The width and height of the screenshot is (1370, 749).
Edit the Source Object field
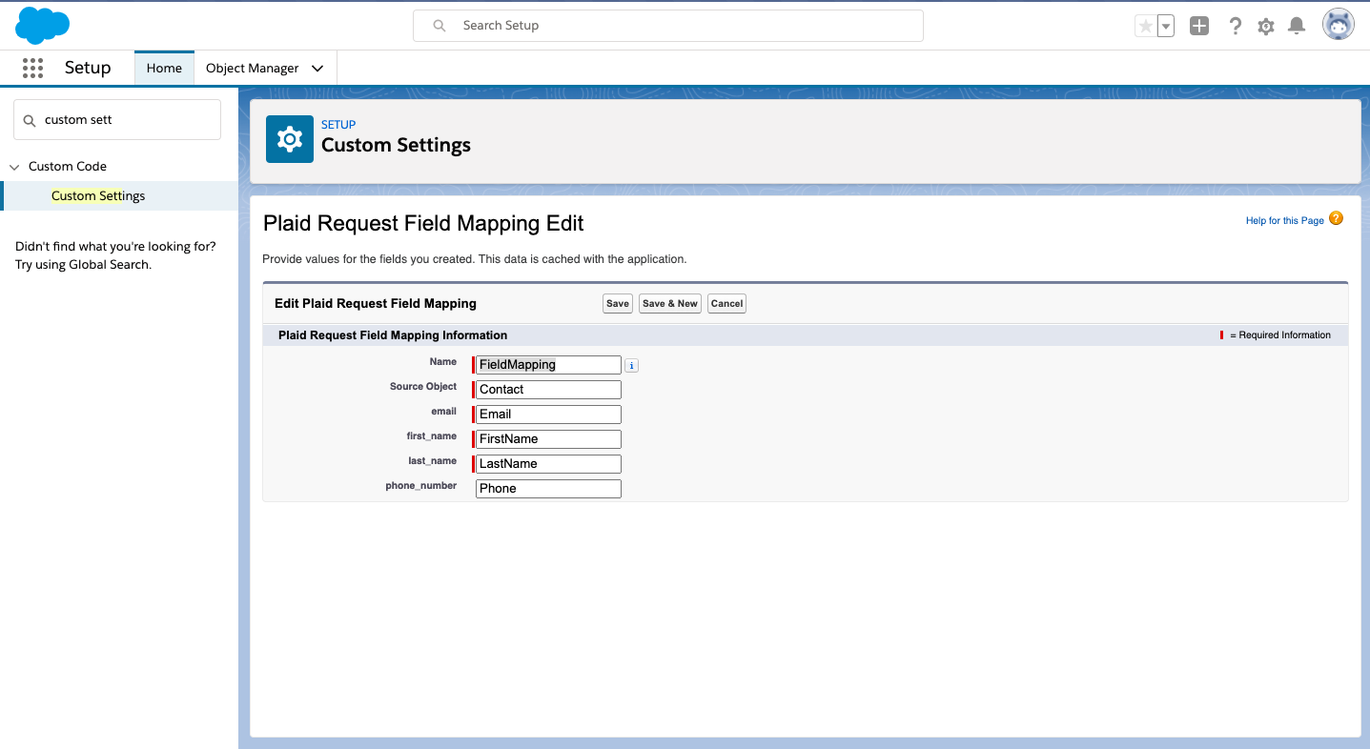(x=548, y=390)
